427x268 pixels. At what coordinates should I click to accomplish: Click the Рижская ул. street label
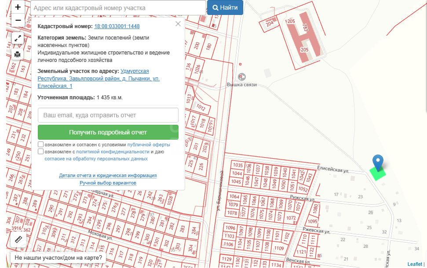(x=302, y=198)
